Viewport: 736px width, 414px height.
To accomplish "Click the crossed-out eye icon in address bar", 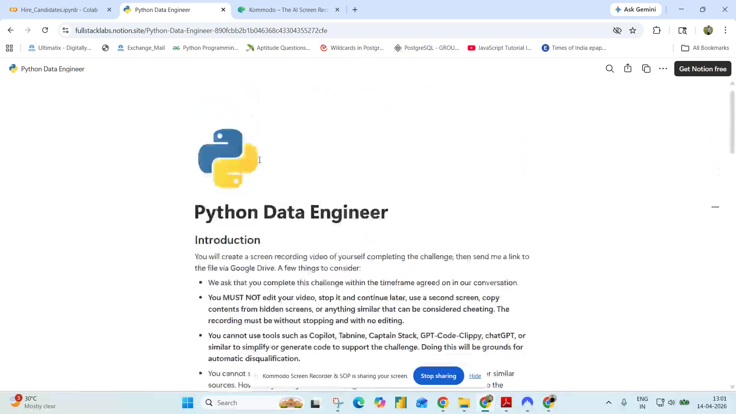I will click(617, 30).
